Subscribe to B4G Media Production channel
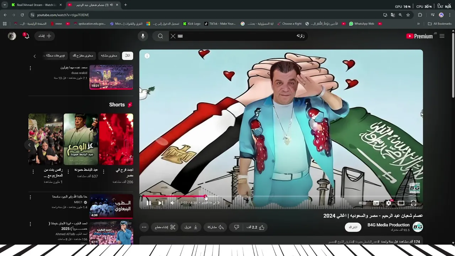 click(x=353, y=227)
